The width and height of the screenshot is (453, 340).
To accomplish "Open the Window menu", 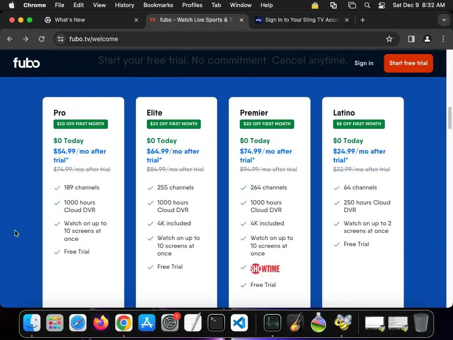I will point(241,5).
